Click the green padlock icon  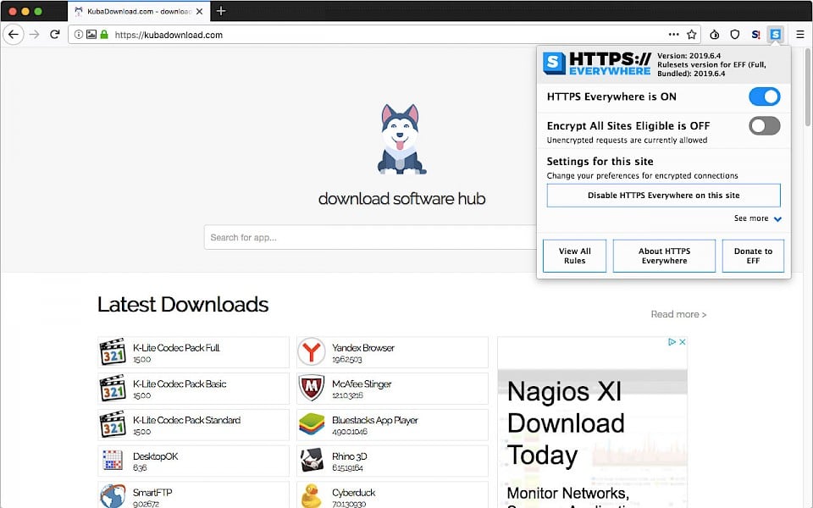pyautogui.click(x=104, y=35)
